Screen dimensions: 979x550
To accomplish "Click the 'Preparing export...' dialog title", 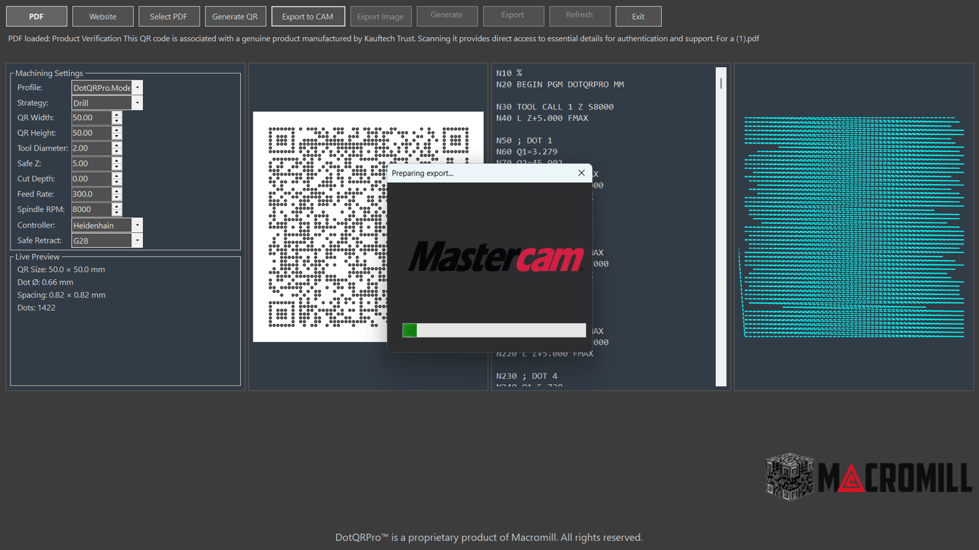I will click(x=422, y=173).
